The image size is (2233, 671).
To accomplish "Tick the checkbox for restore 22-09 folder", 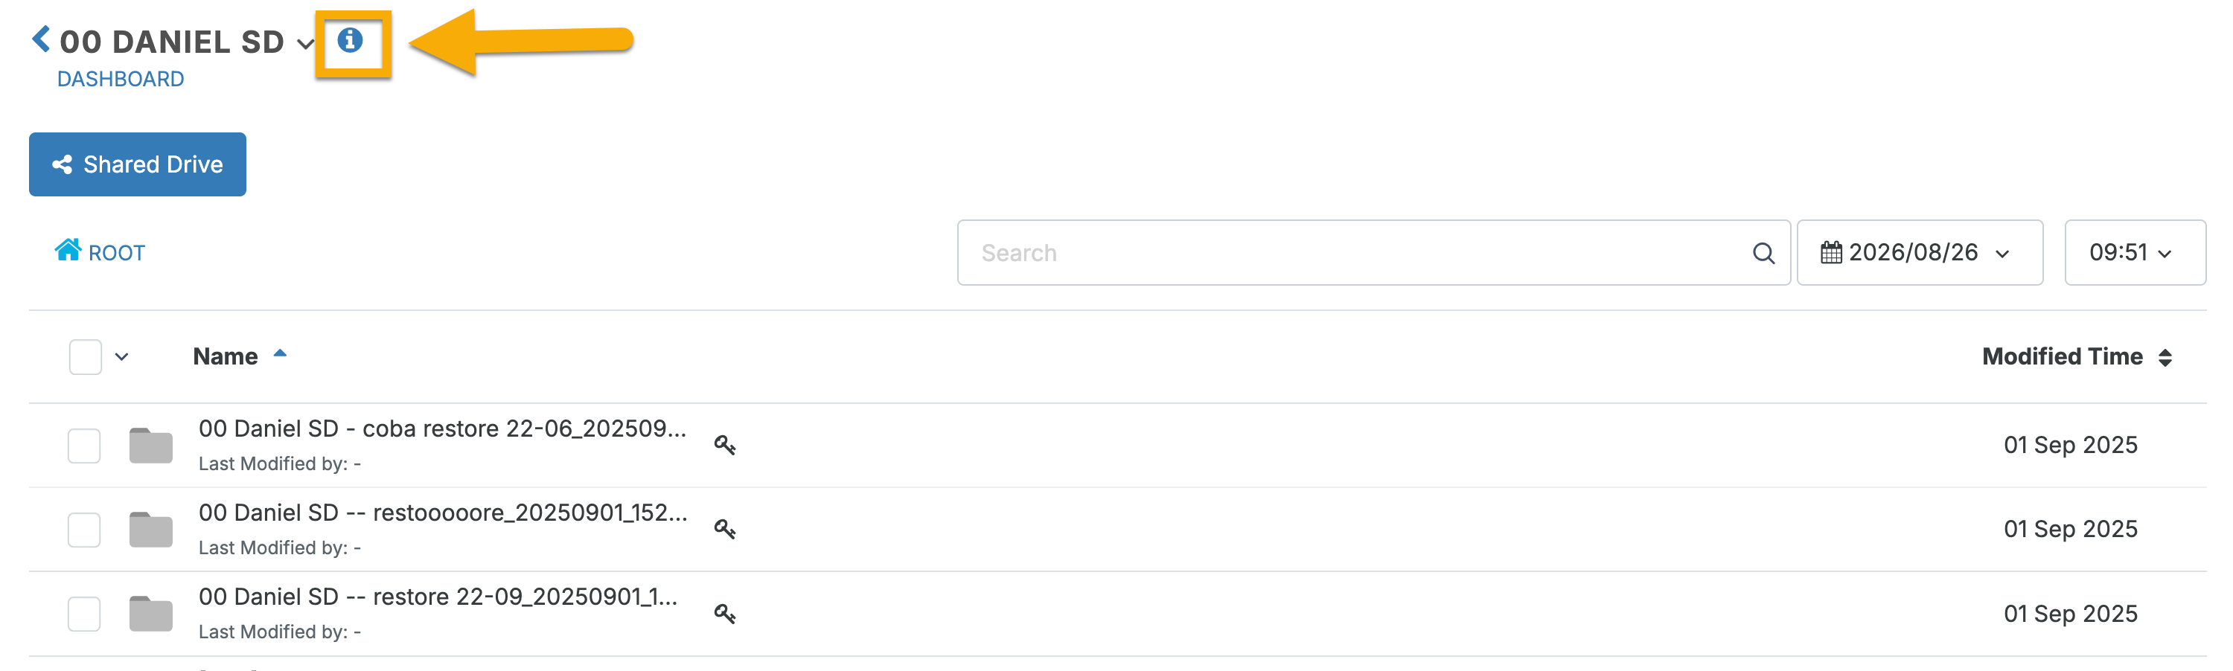I will [84, 614].
